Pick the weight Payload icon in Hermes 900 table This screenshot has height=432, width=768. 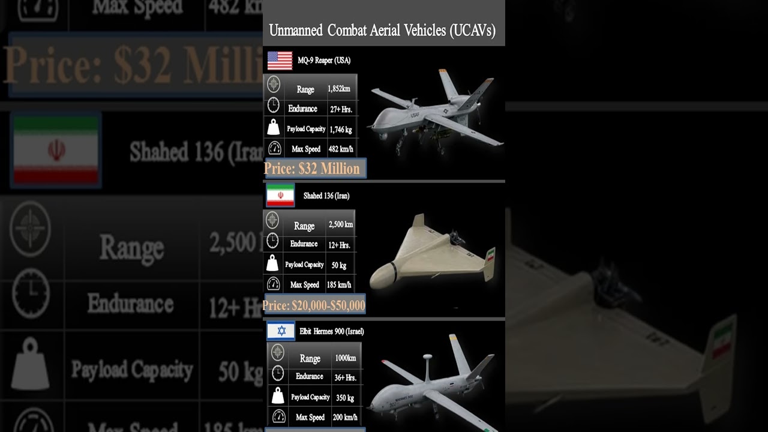278,395
